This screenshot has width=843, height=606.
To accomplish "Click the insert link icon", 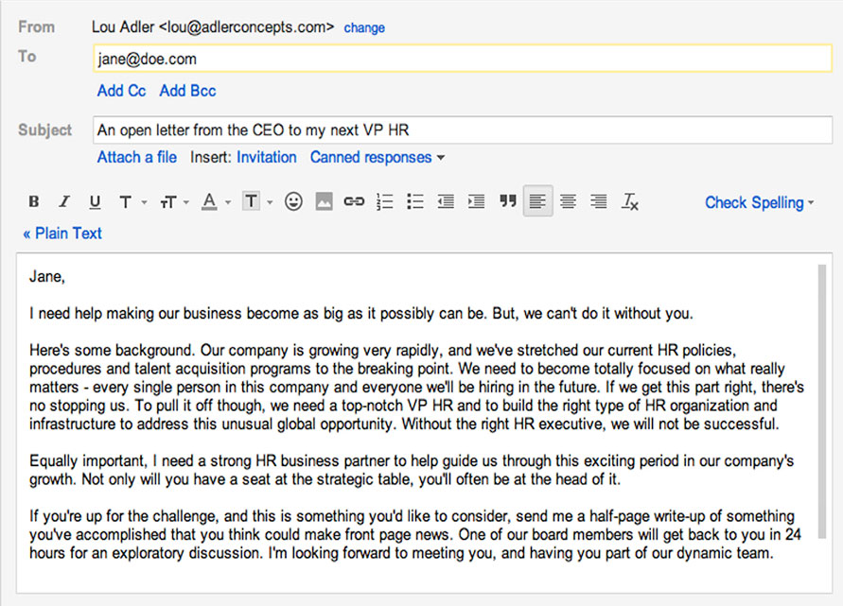I will tap(354, 201).
